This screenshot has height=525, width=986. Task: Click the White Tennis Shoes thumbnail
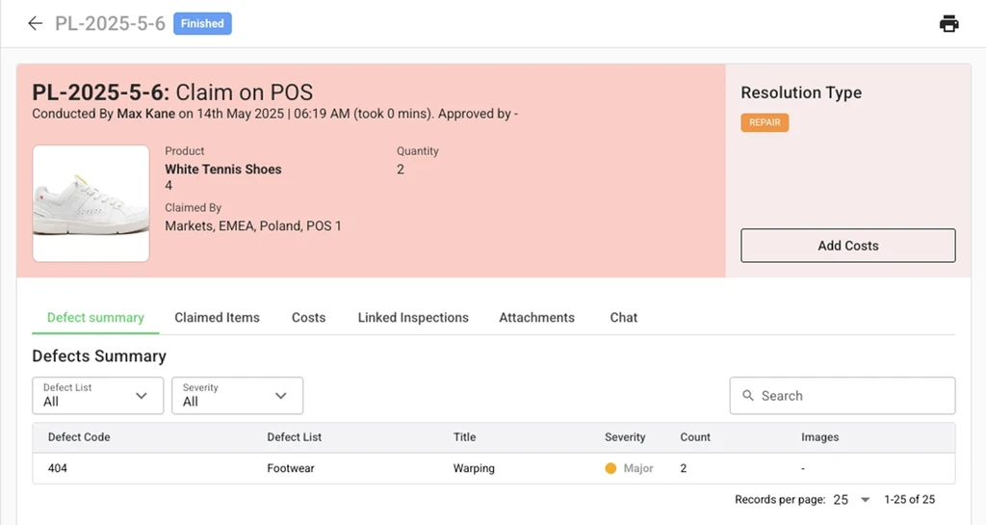point(91,203)
